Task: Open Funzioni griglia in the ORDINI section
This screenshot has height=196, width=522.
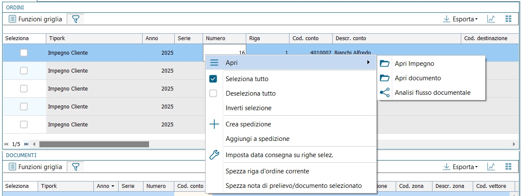Action: [x=36, y=19]
